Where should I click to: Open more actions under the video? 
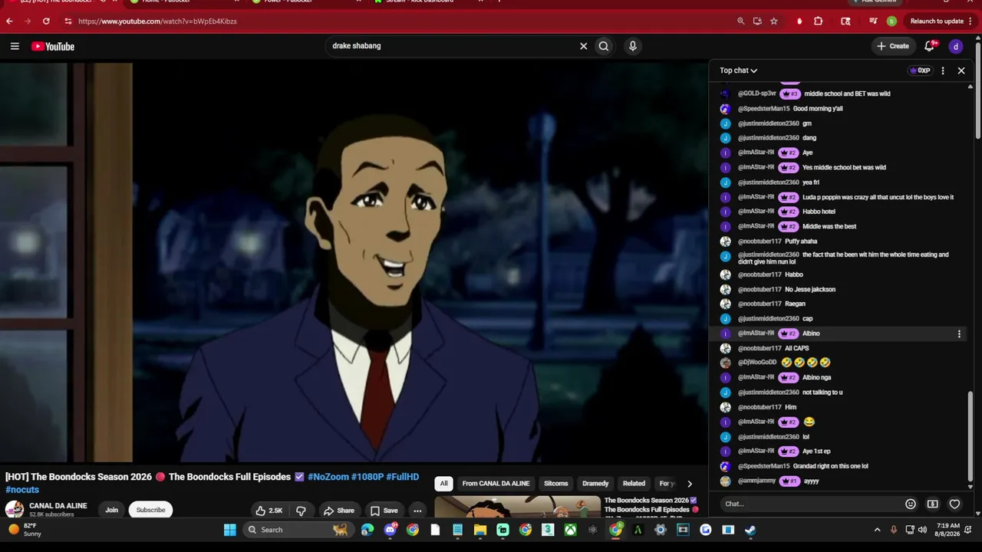pyautogui.click(x=417, y=511)
